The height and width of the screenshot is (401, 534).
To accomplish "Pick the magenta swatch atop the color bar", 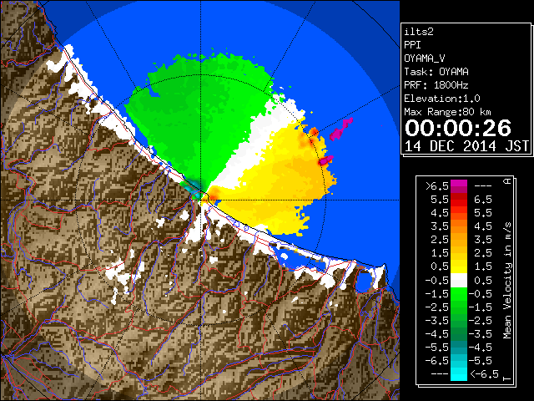I will 459,185.
